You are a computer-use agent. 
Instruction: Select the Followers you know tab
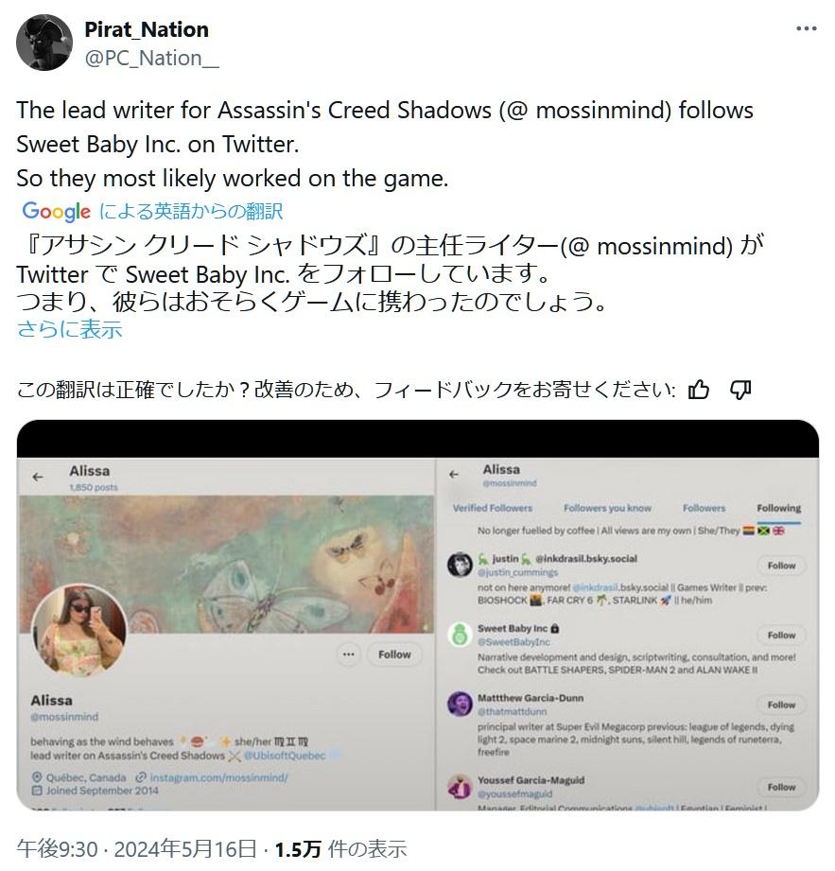pyautogui.click(x=607, y=508)
